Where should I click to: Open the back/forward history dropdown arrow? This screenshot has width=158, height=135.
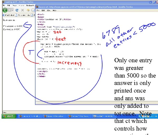point(13,10)
